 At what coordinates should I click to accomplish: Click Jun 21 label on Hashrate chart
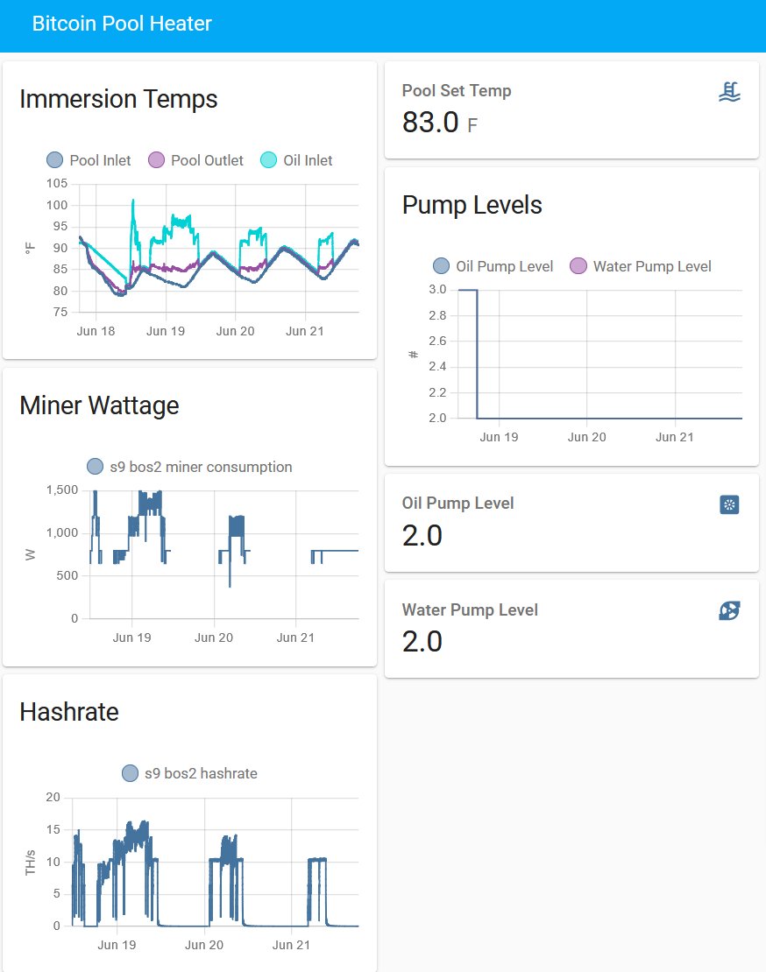291,945
